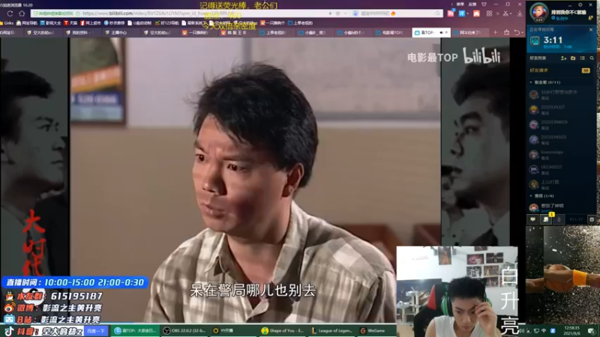Open the extensions grid icon
The height and width of the screenshot is (337, 600).
click(489, 13)
